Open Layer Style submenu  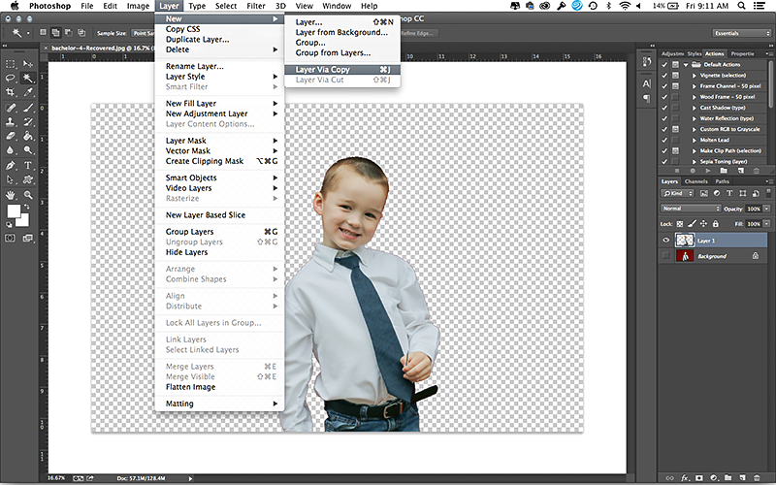click(219, 77)
